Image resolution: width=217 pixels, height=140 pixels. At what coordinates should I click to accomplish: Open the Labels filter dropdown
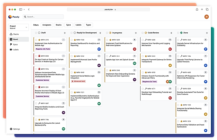(x=78, y=25)
